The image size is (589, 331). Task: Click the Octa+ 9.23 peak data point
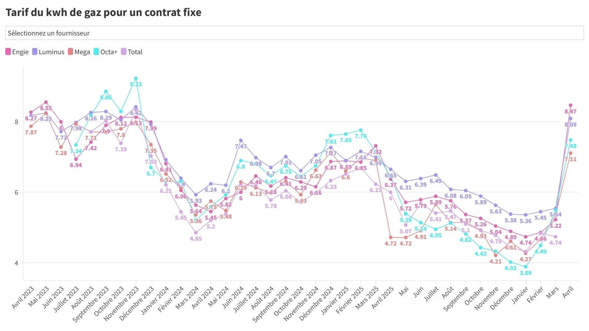click(136, 78)
